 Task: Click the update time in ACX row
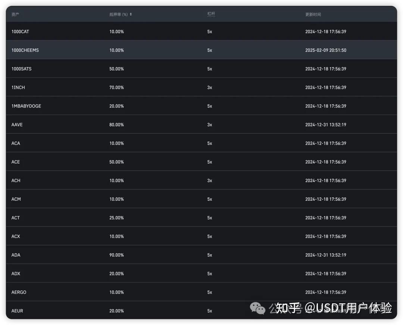coord(326,237)
